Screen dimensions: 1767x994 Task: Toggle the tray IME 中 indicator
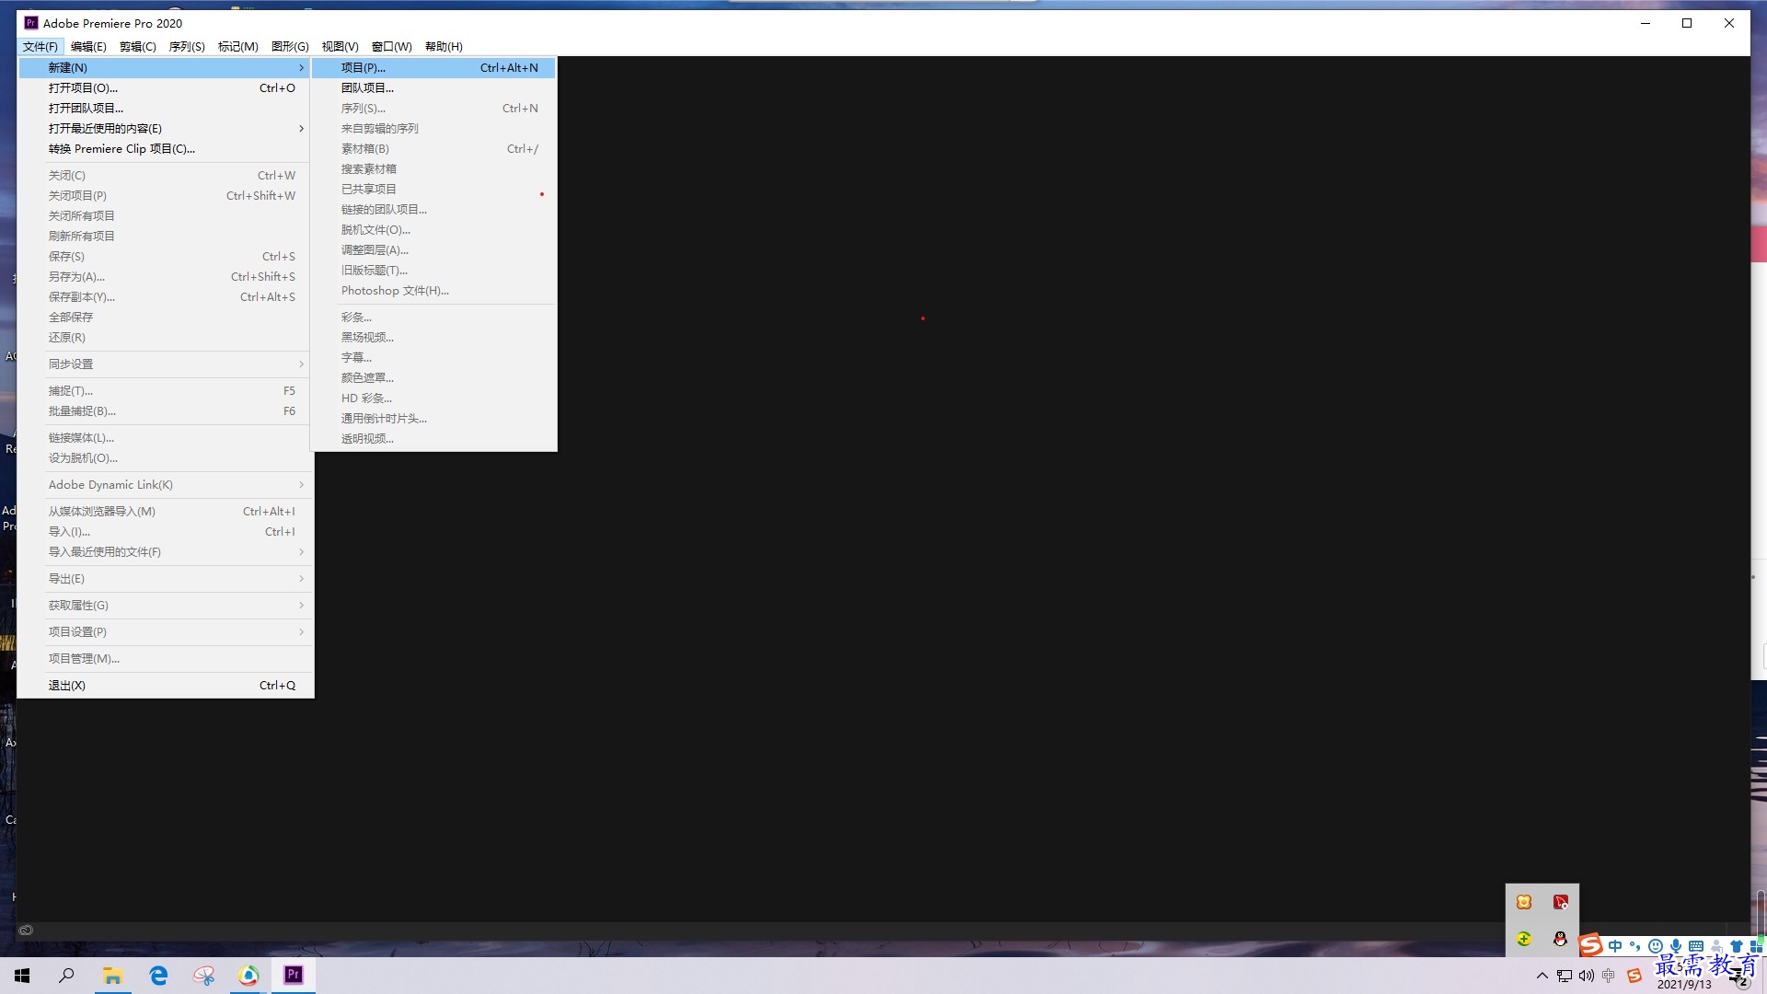pyautogui.click(x=1609, y=976)
